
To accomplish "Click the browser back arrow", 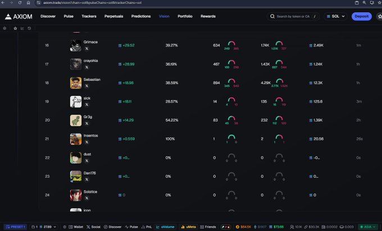I will pos(3,3).
